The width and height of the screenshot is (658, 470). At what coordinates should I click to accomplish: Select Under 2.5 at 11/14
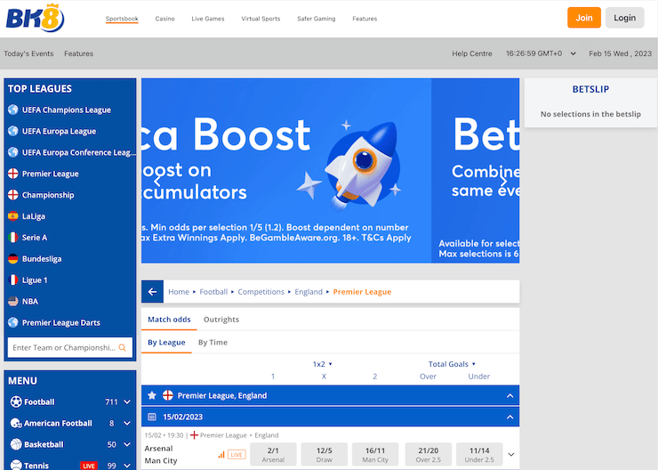[479, 455]
